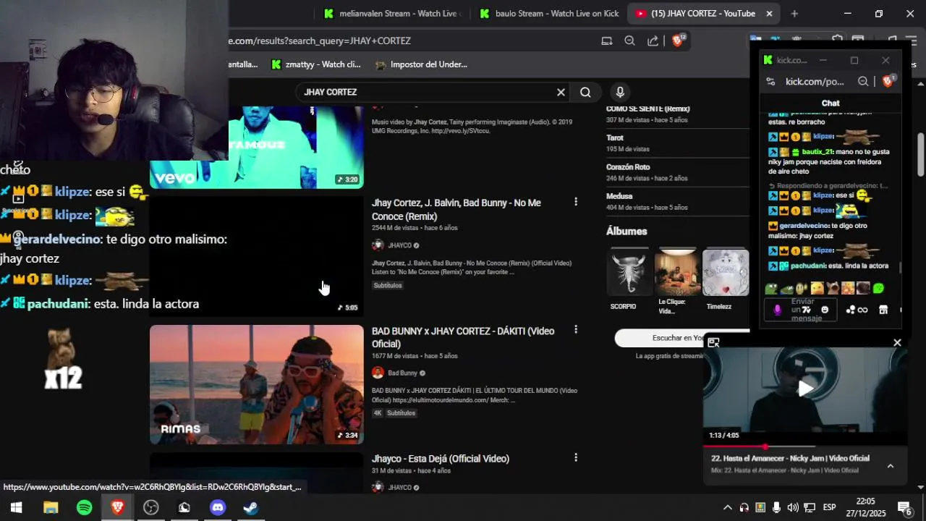This screenshot has width=926, height=521.
Task: Click Subtítulos badge under No Me Conoce
Action: [388, 285]
